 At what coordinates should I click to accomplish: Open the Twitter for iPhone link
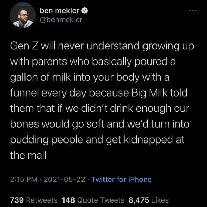[121, 179]
